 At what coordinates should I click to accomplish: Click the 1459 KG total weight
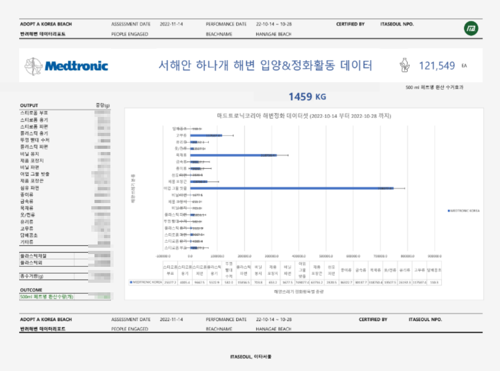[307, 97]
